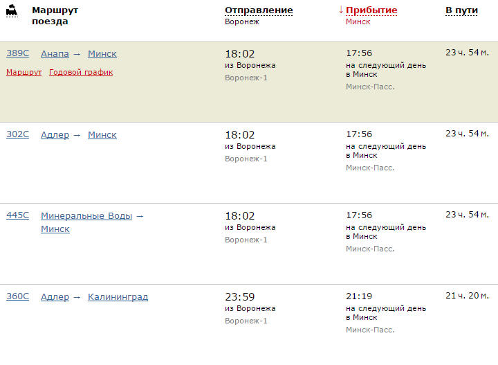
Task: Click Минск link in 302С row
Action: tap(102, 135)
